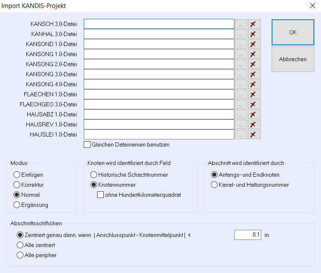Viewport: 321px width, 273px height.
Task: Clear HAUSLEI 1.0-Datei using red X icon
Action: [254, 134]
